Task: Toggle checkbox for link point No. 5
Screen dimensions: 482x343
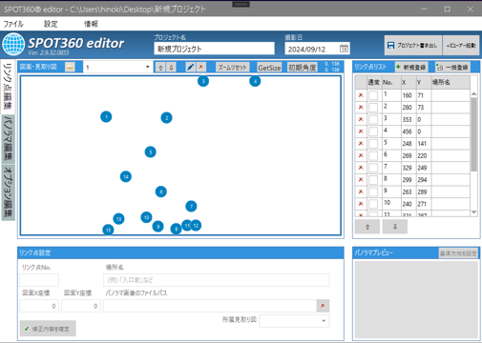Action: (373, 143)
